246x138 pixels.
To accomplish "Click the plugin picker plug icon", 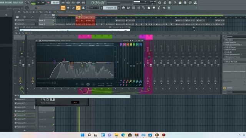I will [x=154, y=8].
